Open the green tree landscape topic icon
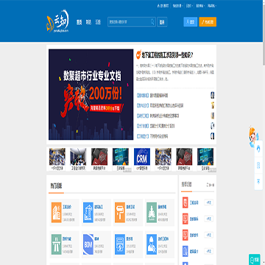265x265 pixels. click(x=152, y=212)
